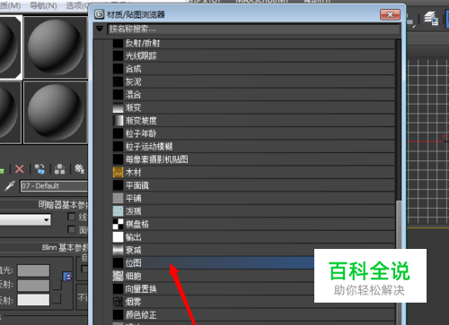The width and height of the screenshot is (449, 325).
Task: Pick the 泼溅 splat map
Action: tap(253, 211)
